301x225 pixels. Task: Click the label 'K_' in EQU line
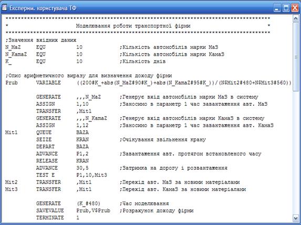(8, 62)
